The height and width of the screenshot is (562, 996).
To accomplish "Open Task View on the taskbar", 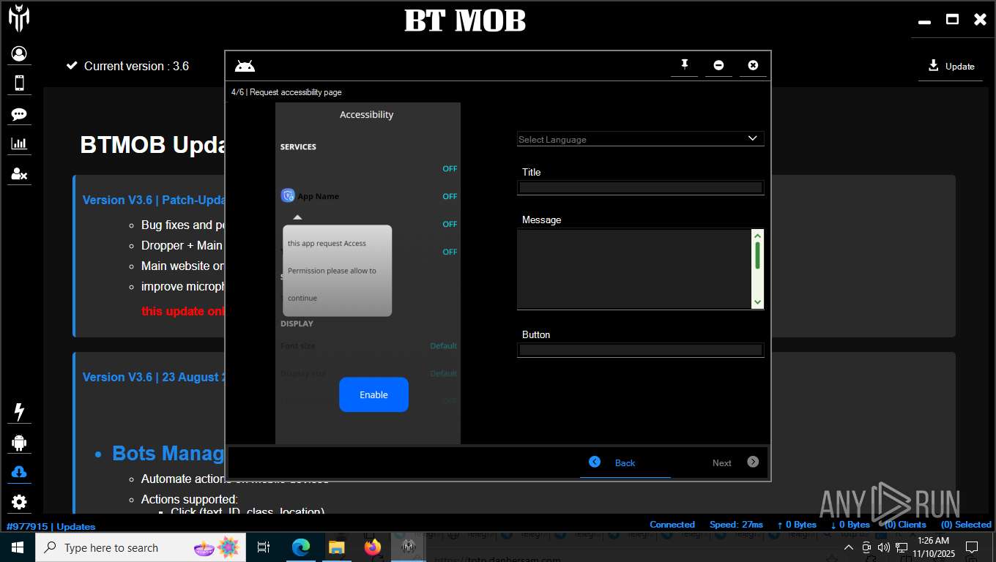I will [x=264, y=547].
